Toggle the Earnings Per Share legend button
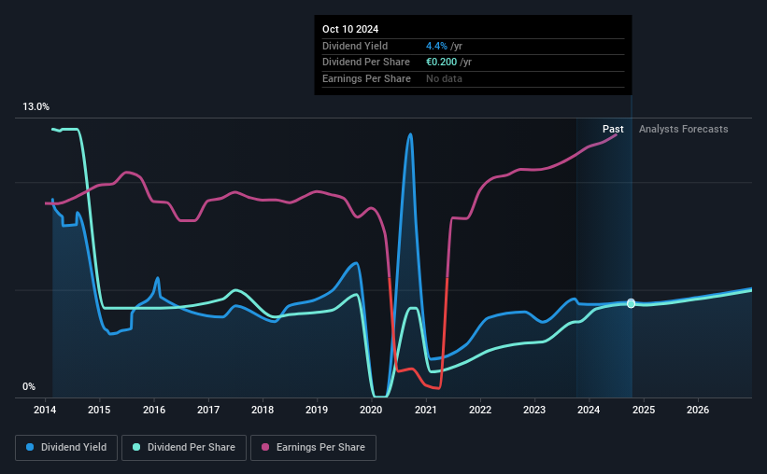This screenshot has width=767, height=474. tap(313, 448)
